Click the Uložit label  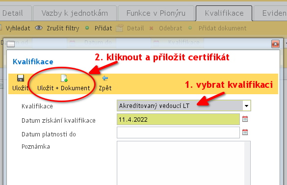(x=21, y=88)
